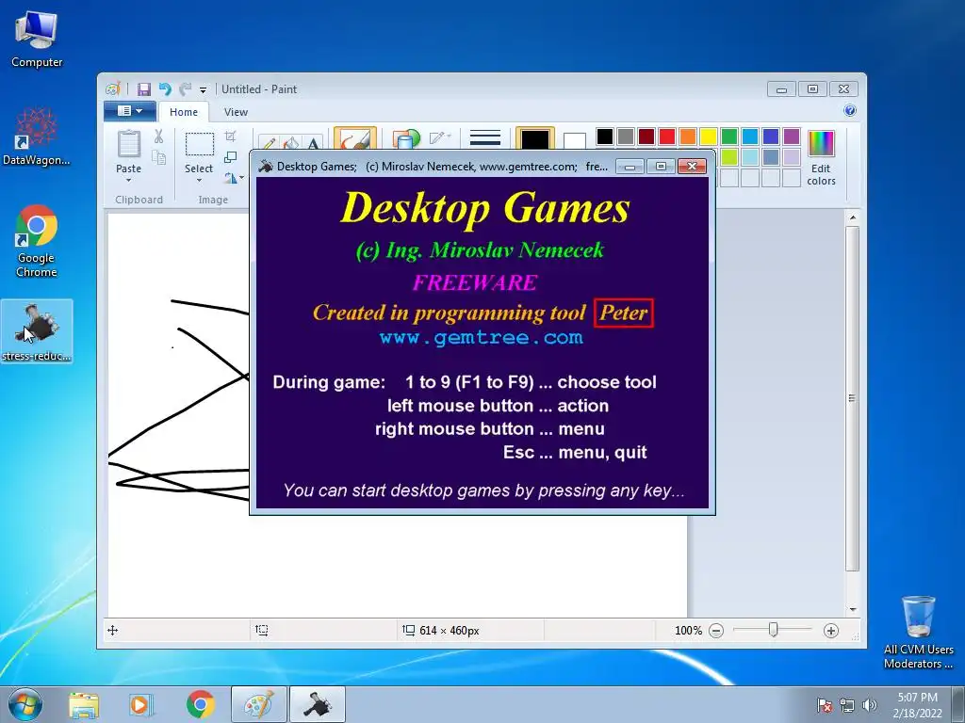Click the Paint scrollbar up arrow
965x723 pixels.
point(852,217)
